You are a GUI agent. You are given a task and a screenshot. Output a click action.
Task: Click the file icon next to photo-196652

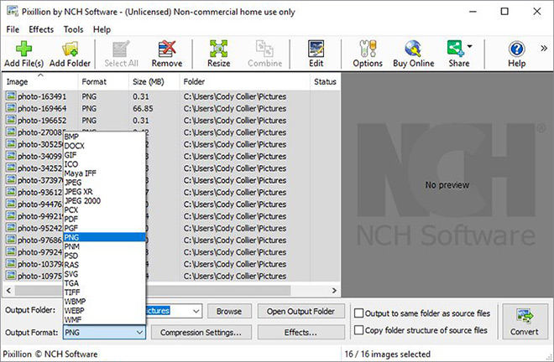coord(11,120)
